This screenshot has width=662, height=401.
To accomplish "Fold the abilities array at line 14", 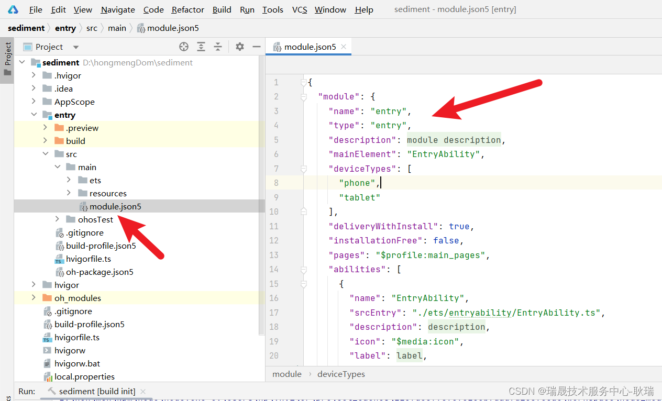I will pyautogui.click(x=303, y=269).
